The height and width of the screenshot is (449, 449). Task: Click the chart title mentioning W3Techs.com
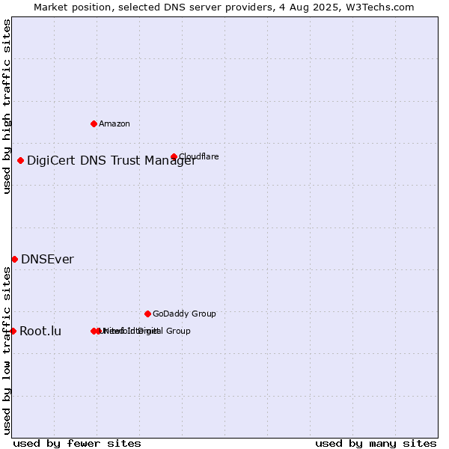[224, 7]
